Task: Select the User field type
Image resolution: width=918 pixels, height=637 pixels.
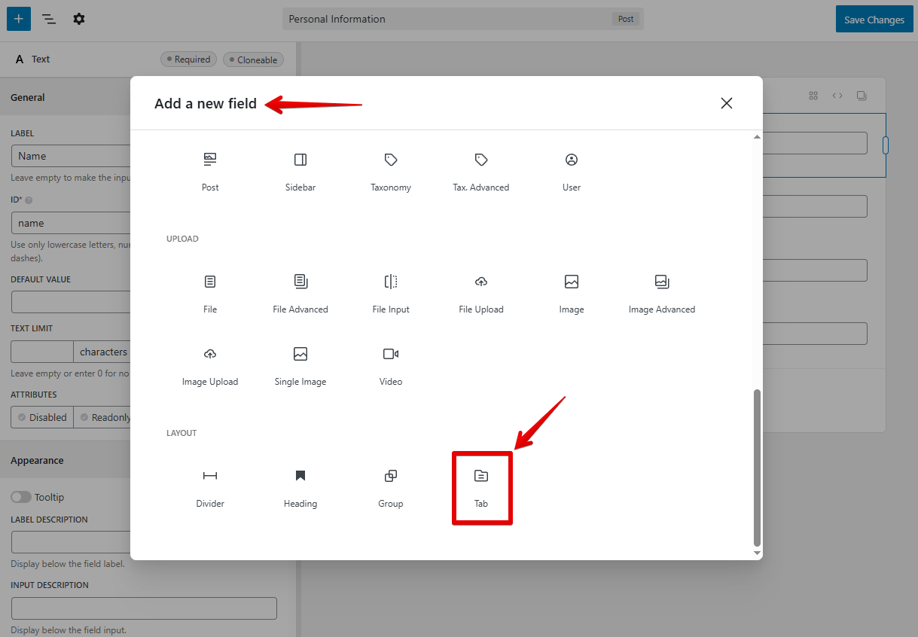Action: [x=572, y=171]
